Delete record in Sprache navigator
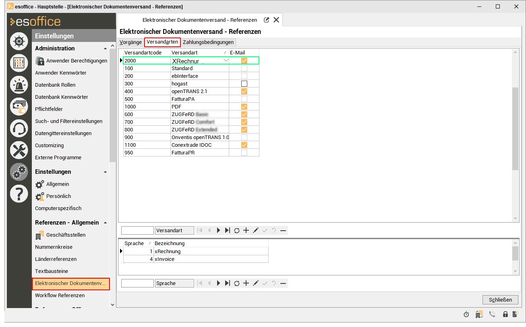Viewport: 526px width, 327px height. click(283, 283)
